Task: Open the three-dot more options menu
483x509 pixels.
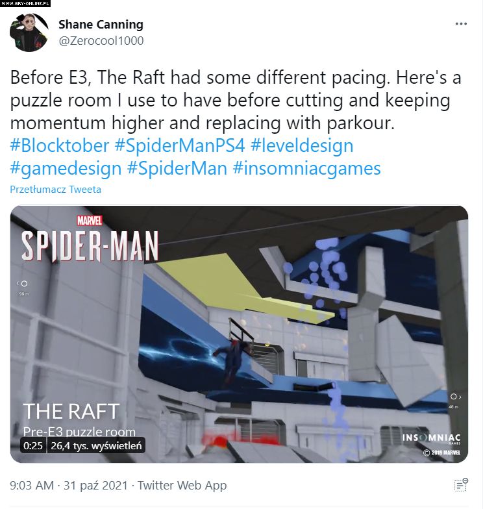Action: [x=461, y=24]
